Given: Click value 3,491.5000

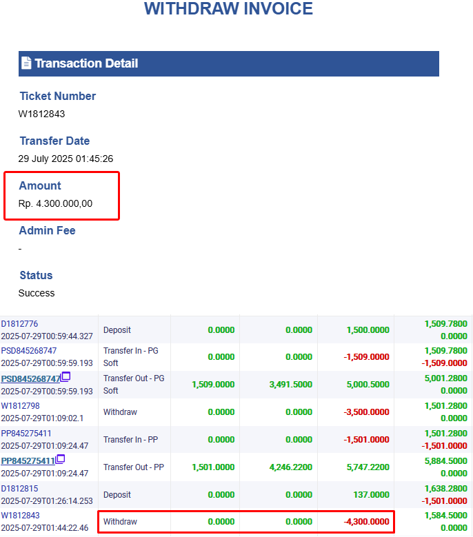Looking at the screenshot, I should click(x=291, y=385).
